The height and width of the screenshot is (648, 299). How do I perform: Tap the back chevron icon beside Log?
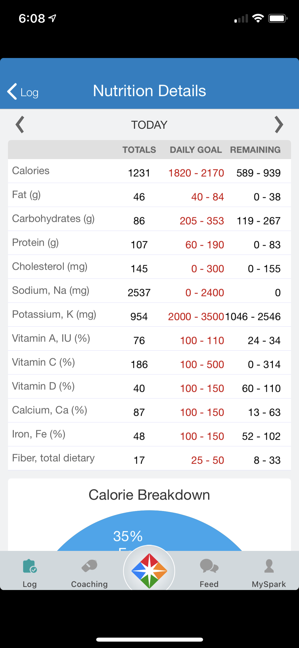click(x=12, y=92)
